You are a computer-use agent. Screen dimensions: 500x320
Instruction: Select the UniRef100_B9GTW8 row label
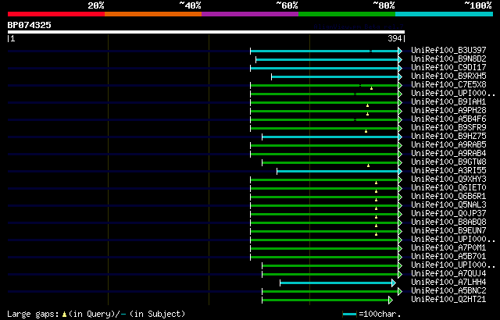tap(448, 162)
